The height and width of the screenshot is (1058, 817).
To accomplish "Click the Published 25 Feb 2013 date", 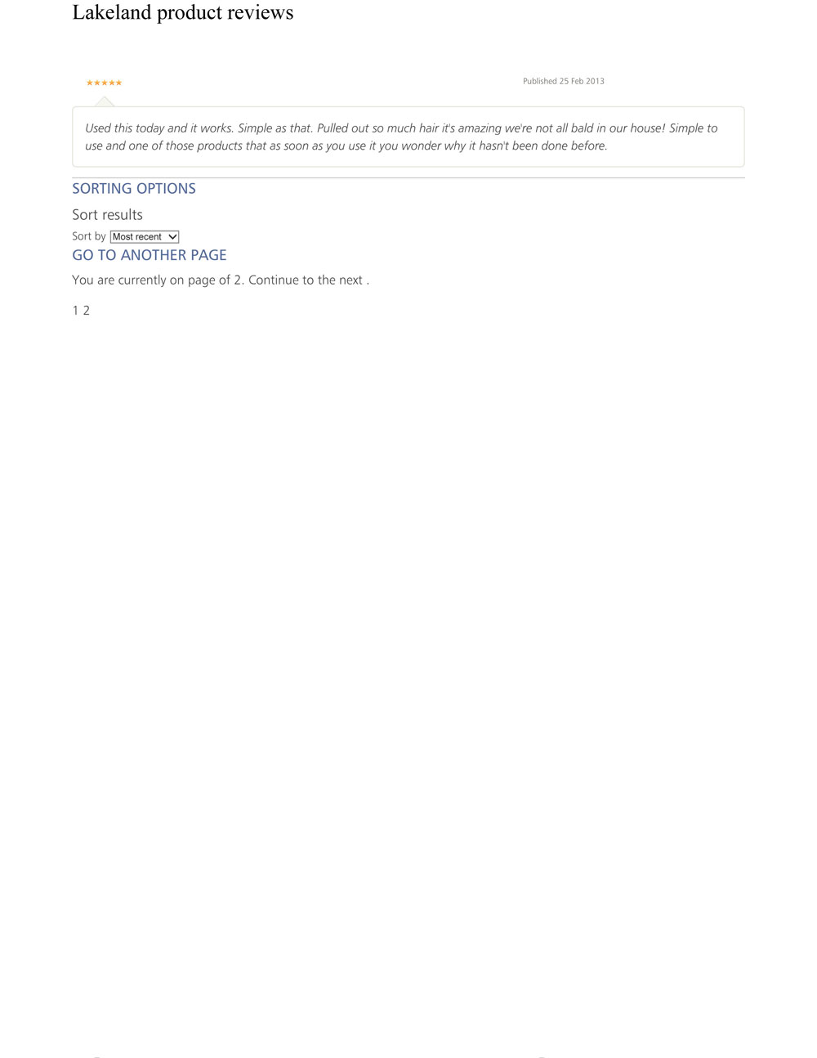I will pos(564,81).
